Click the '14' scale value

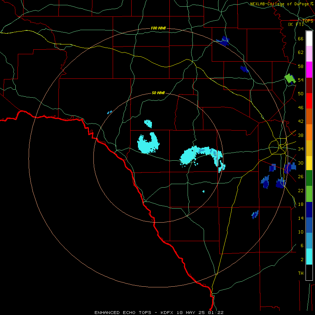click(x=301, y=218)
